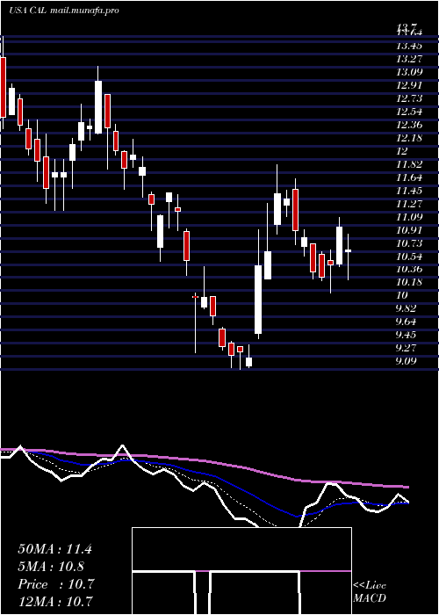Click the 9.64 price axis label
This screenshot has height=615, width=439.
pyautogui.click(x=406, y=322)
